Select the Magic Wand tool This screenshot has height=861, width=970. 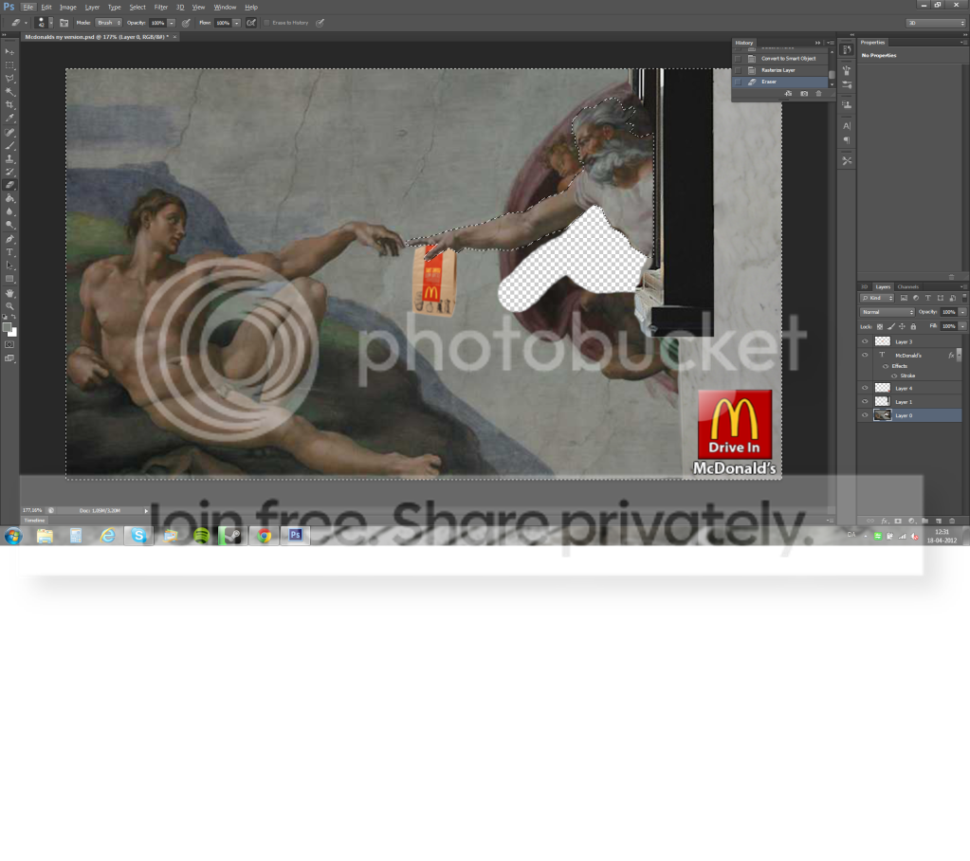coord(9,92)
